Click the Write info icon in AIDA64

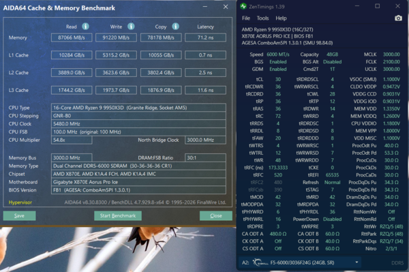pyautogui.click(x=131, y=27)
